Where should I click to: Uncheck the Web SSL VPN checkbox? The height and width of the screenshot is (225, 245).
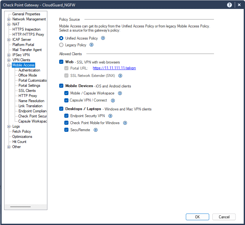click(61, 62)
